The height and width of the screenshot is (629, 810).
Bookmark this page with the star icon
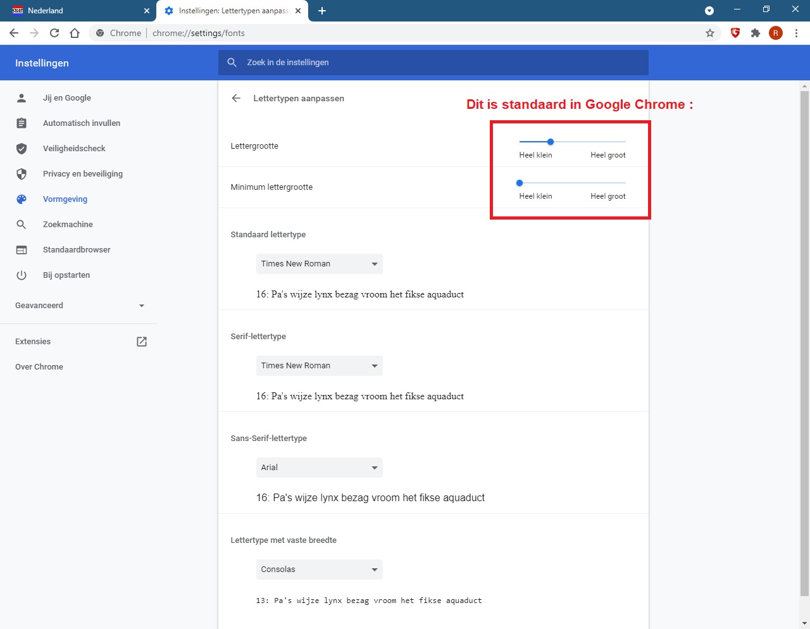pyautogui.click(x=710, y=33)
